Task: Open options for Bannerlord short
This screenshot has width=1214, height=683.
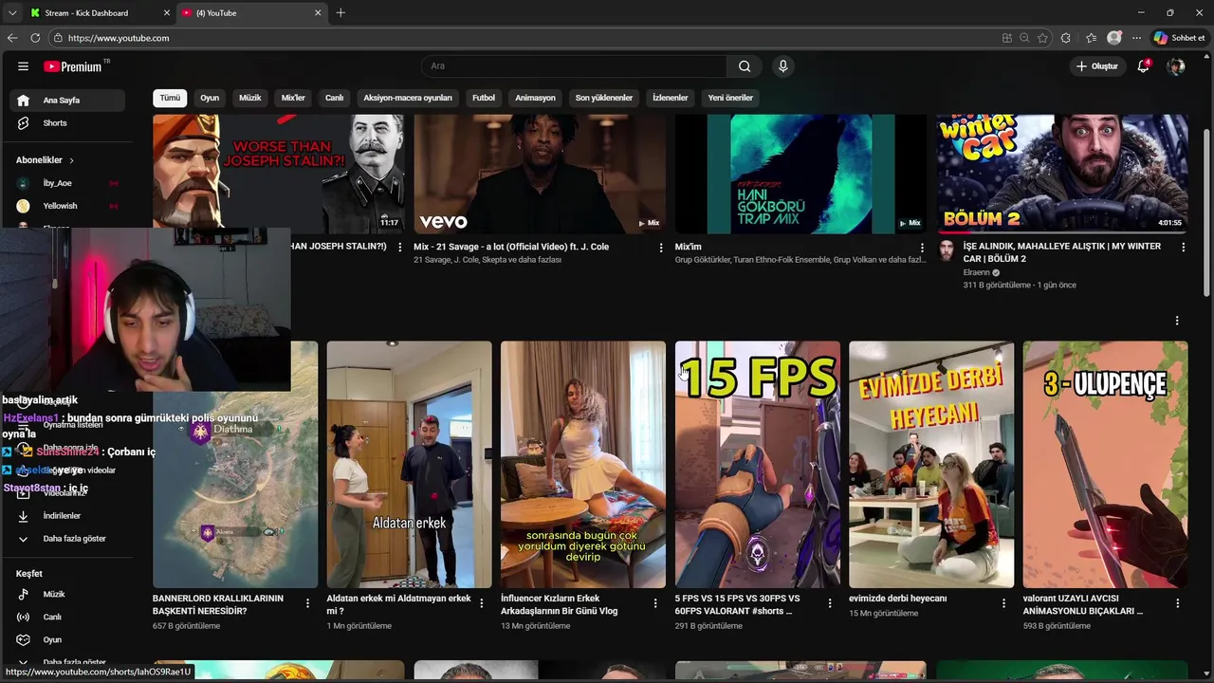Action: click(307, 603)
